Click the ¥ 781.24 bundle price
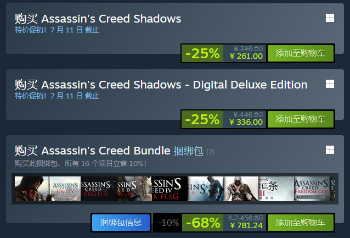350x238 pixels. (246, 225)
